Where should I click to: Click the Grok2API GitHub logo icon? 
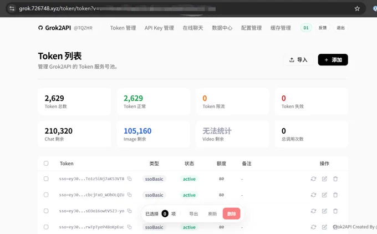(40, 28)
